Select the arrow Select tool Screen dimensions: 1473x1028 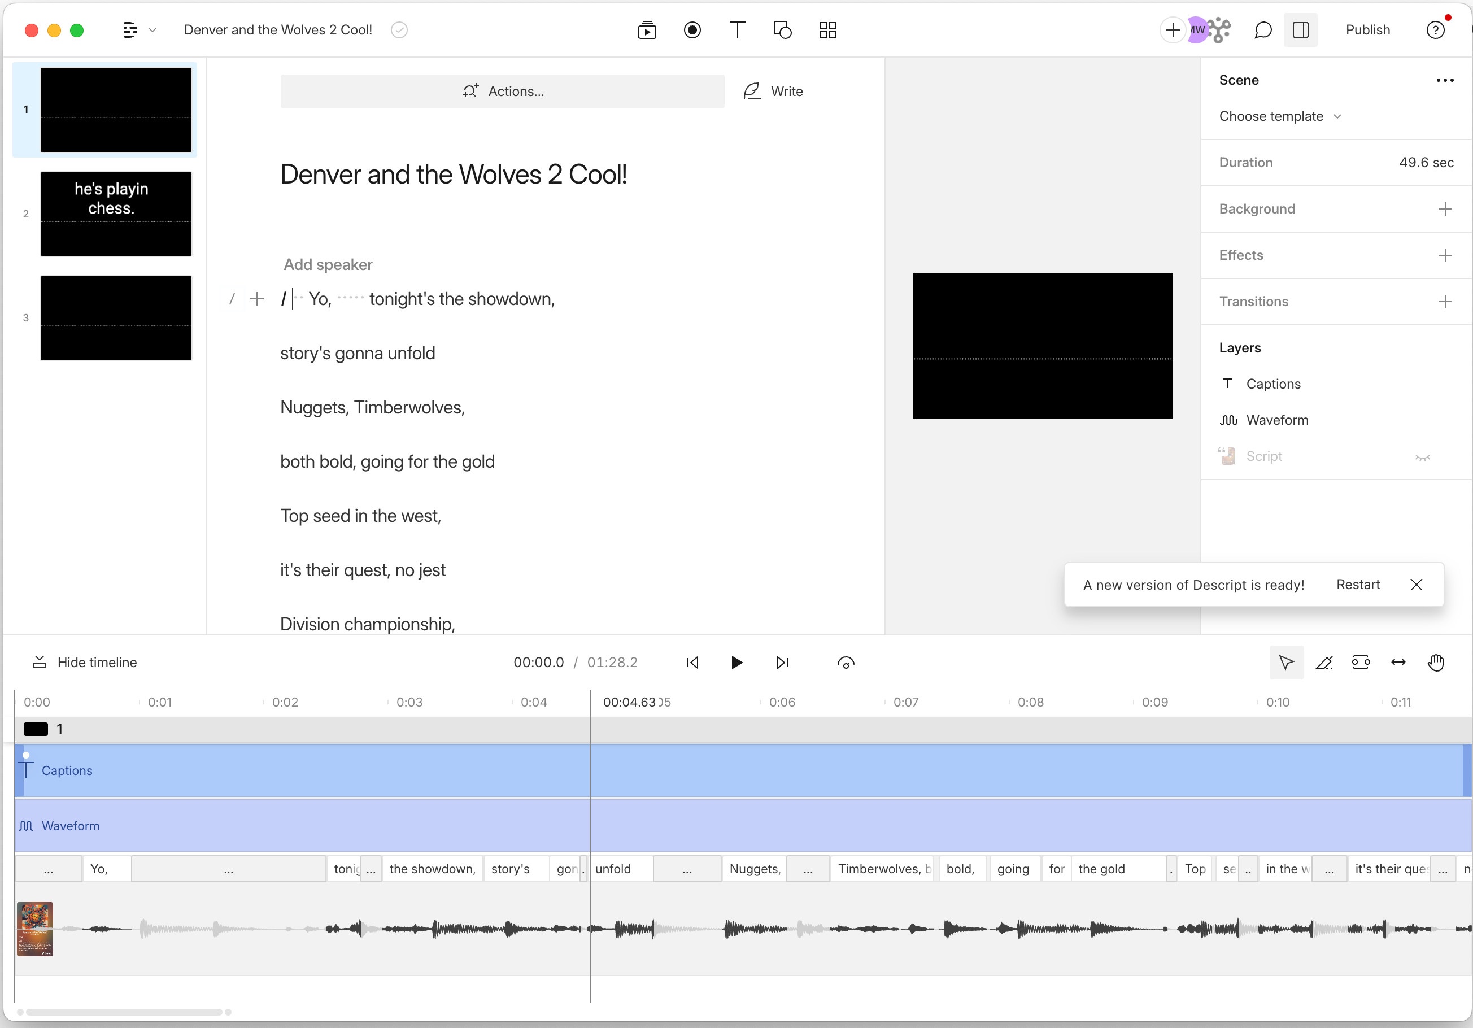pos(1285,662)
